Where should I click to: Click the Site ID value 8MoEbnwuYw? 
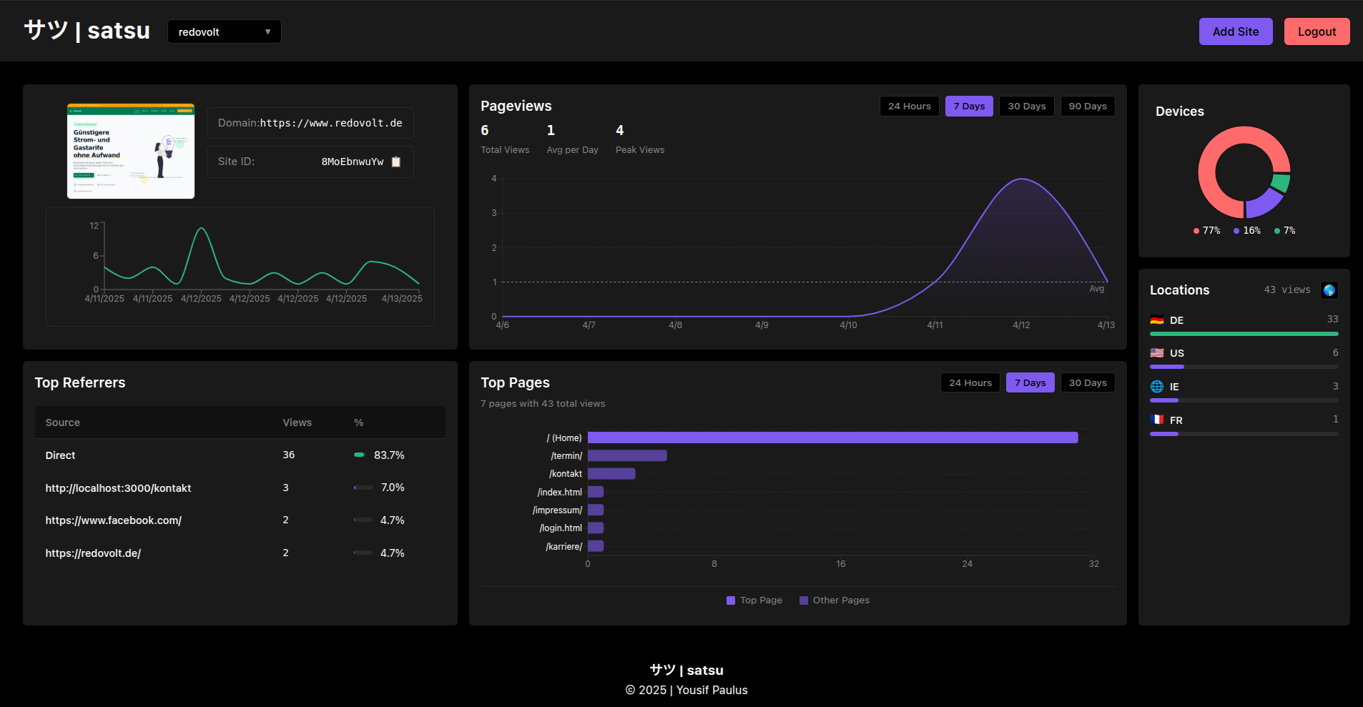353,162
